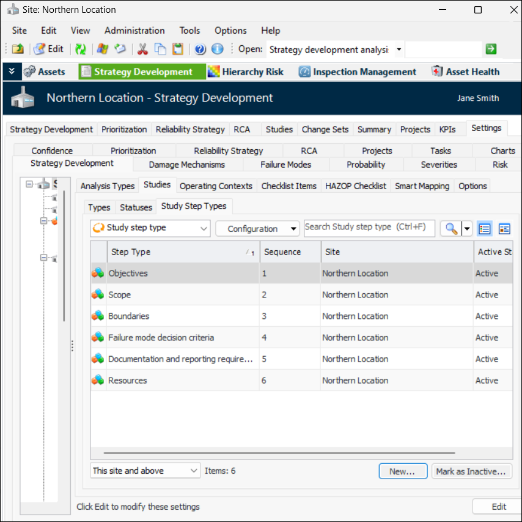
Task: Click the Mark as Inactive... button
Action: 471,471
